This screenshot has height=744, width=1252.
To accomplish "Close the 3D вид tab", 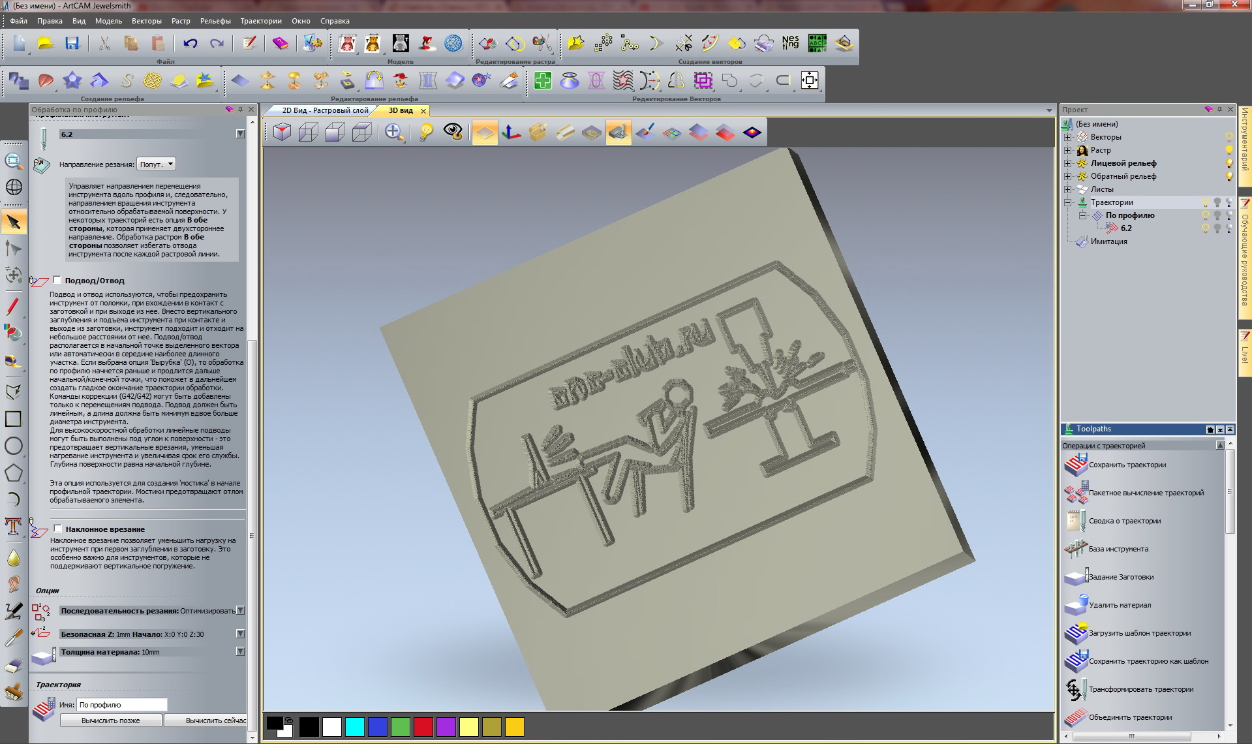I will tap(423, 111).
